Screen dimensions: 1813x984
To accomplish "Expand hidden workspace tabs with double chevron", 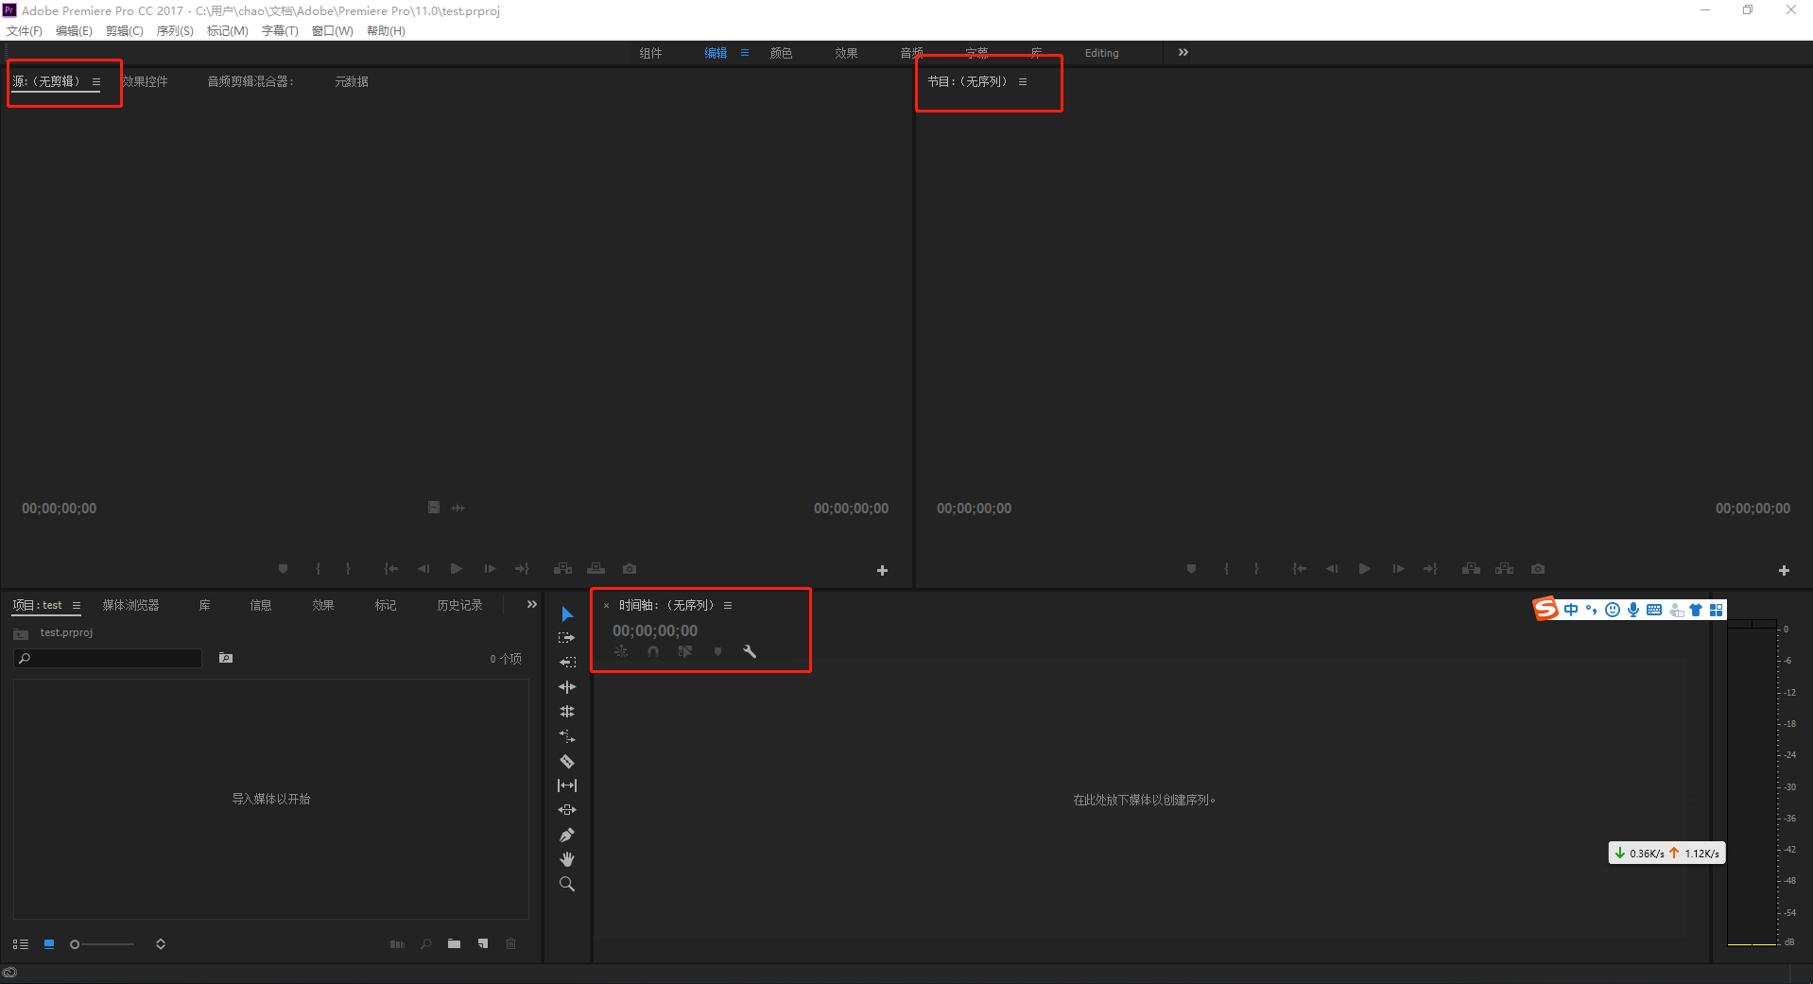I will point(1182,52).
